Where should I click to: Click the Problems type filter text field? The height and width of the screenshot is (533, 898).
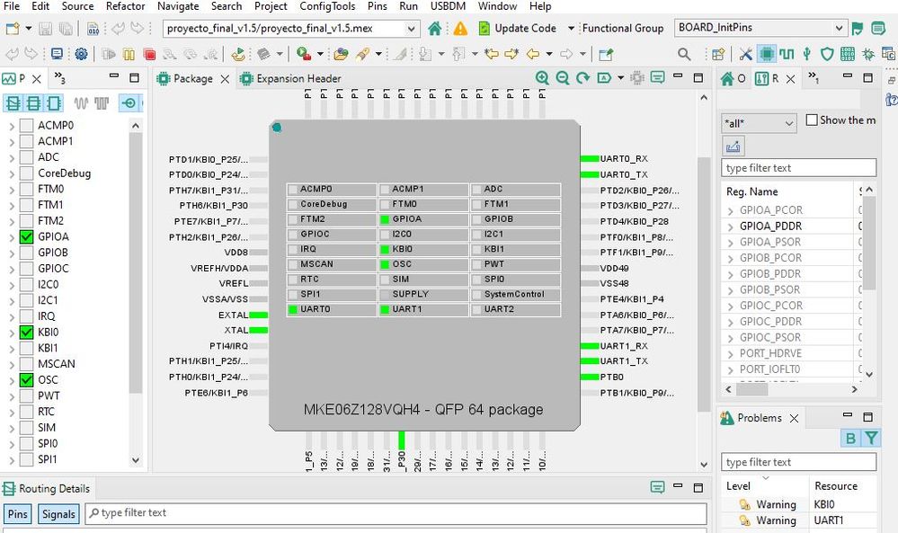coord(798,462)
